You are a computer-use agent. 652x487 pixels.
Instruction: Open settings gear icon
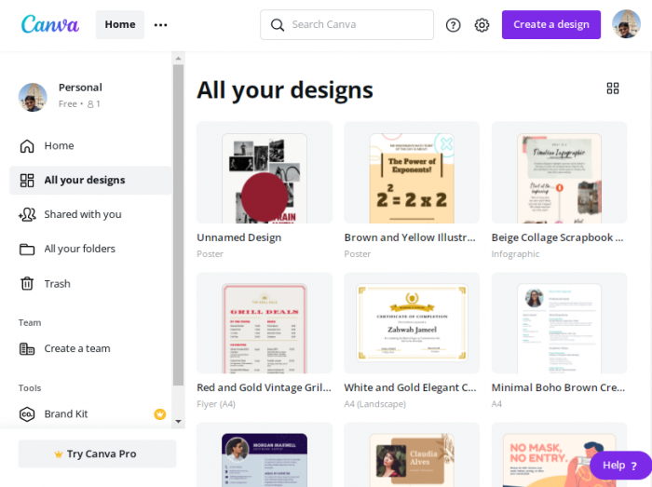pos(482,25)
